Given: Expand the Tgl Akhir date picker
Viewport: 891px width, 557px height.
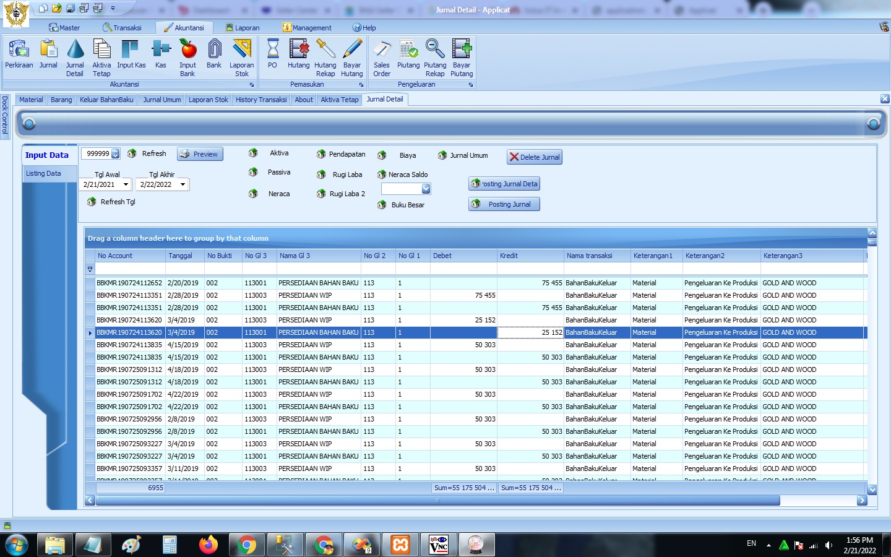Looking at the screenshot, I should click(x=183, y=184).
